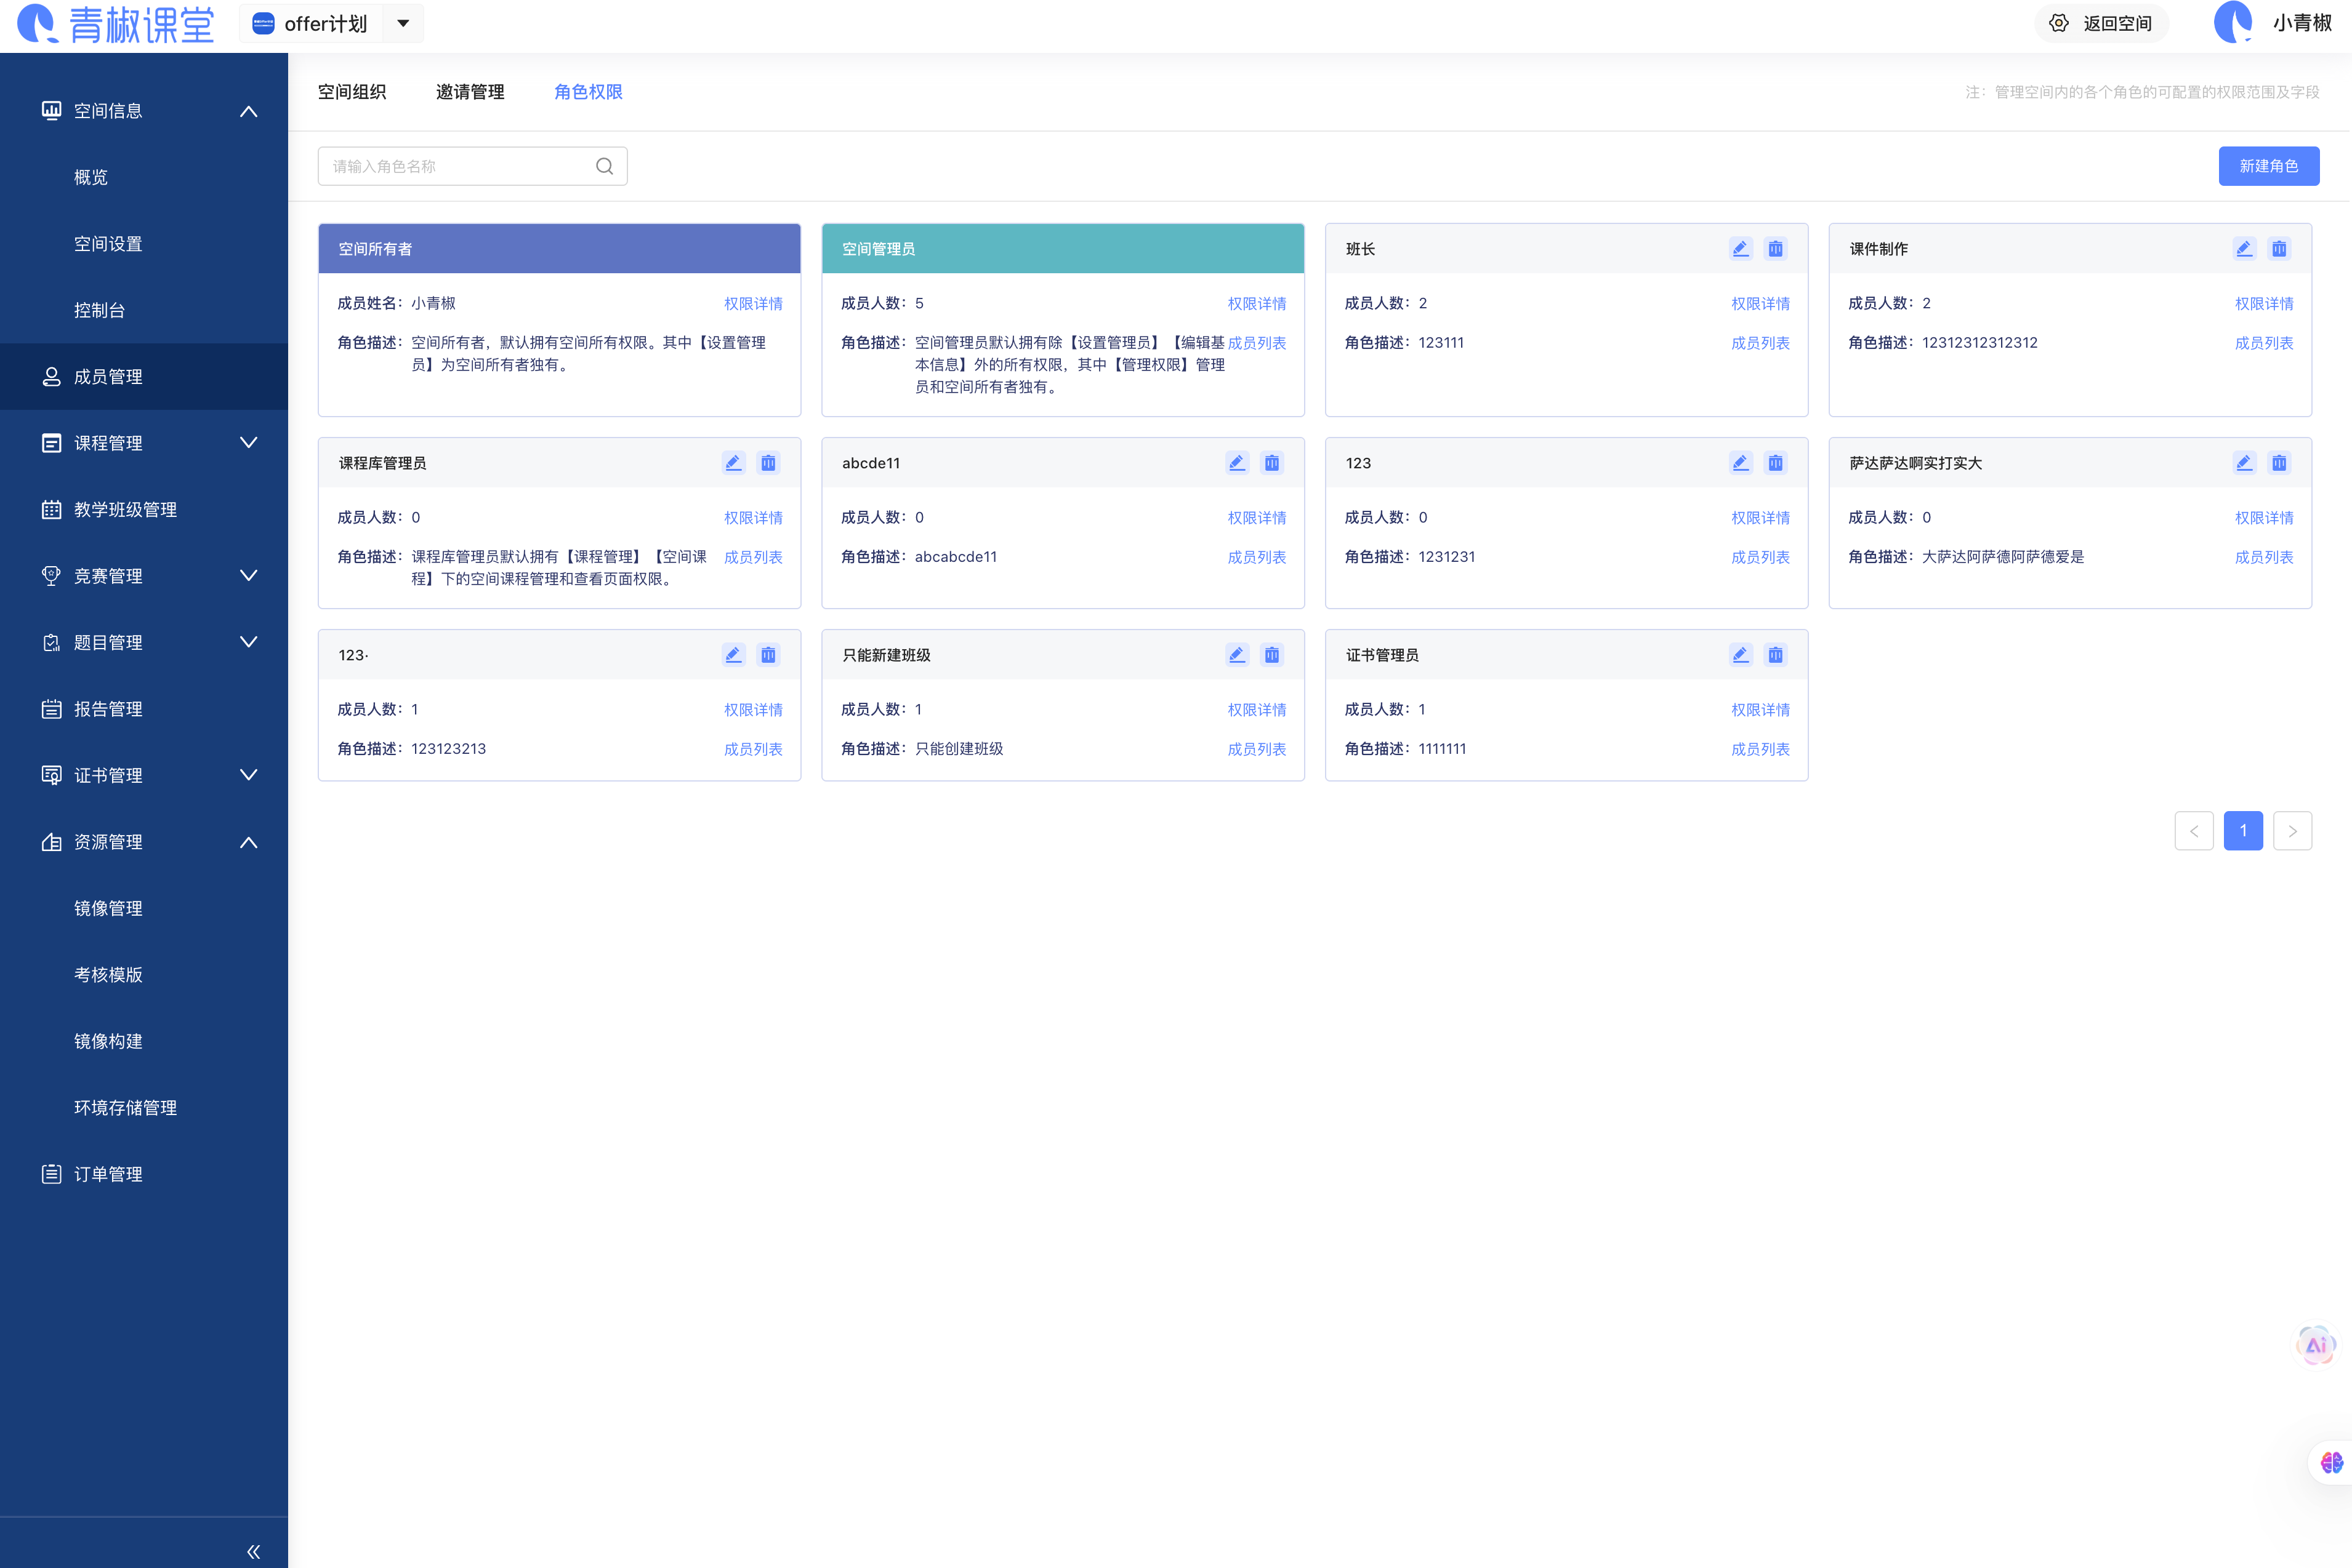Collapse sidebar with double-chevron icon
This screenshot has width=2352, height=1568.
tap(253, 1551)
